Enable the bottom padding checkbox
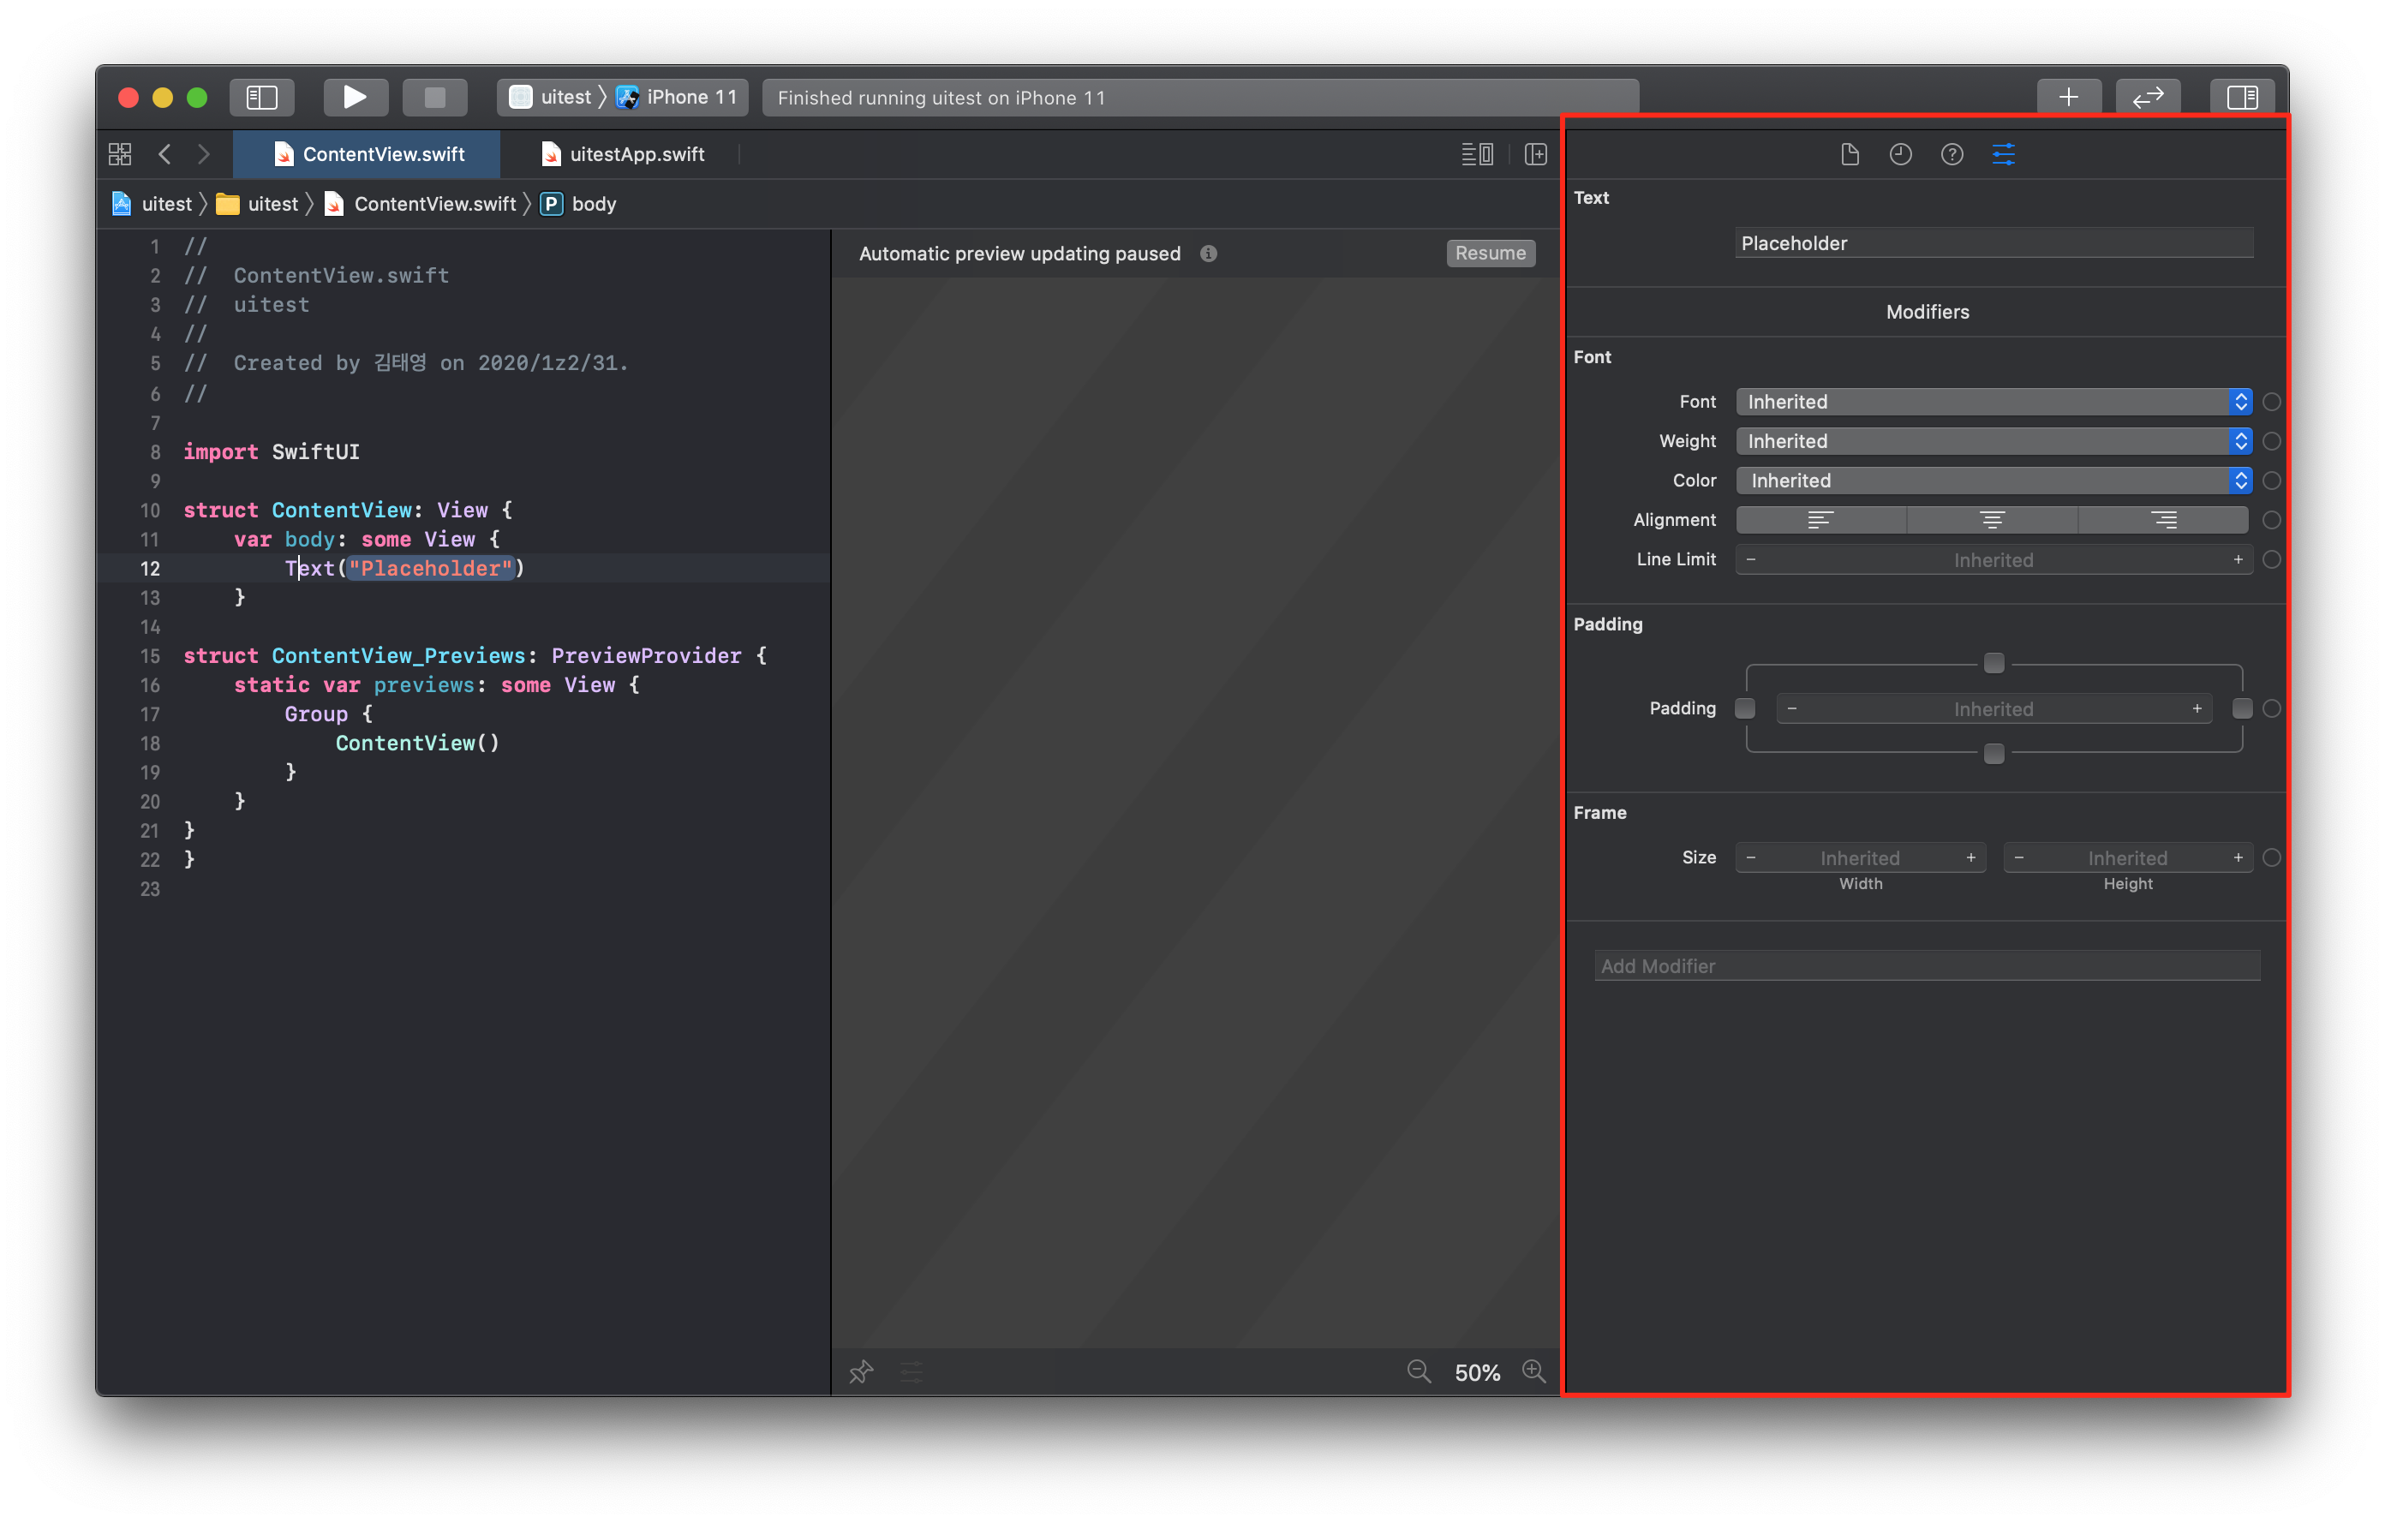The width and height of the screenshot is (2385, 1523). coord(1993,755)
